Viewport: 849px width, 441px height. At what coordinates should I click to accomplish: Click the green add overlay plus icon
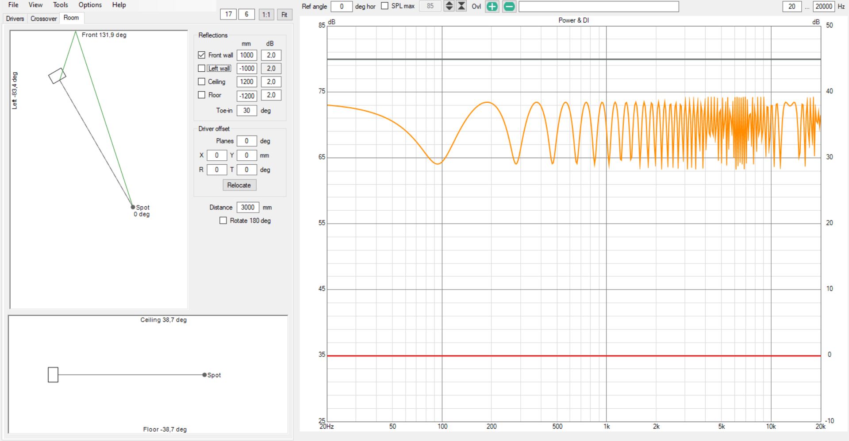[x=492, y=6]
